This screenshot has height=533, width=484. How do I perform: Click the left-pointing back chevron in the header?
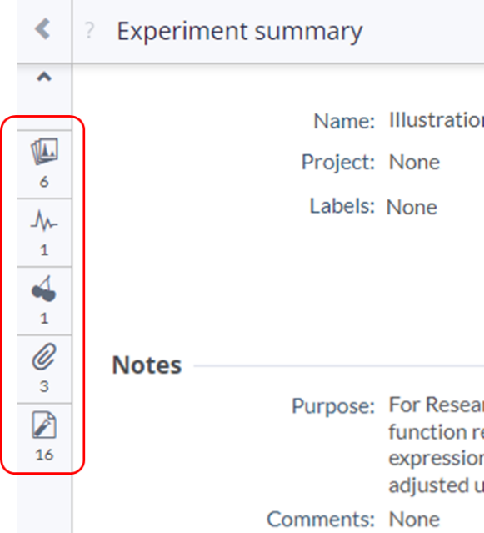coord(42,28)
